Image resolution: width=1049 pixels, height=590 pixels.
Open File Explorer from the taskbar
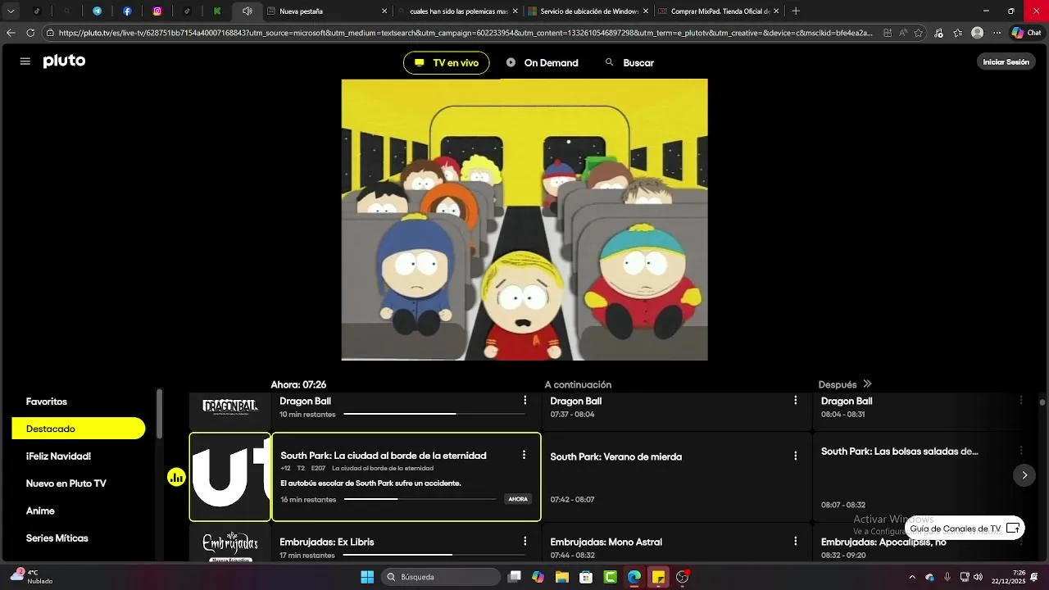tap(562, 577)
